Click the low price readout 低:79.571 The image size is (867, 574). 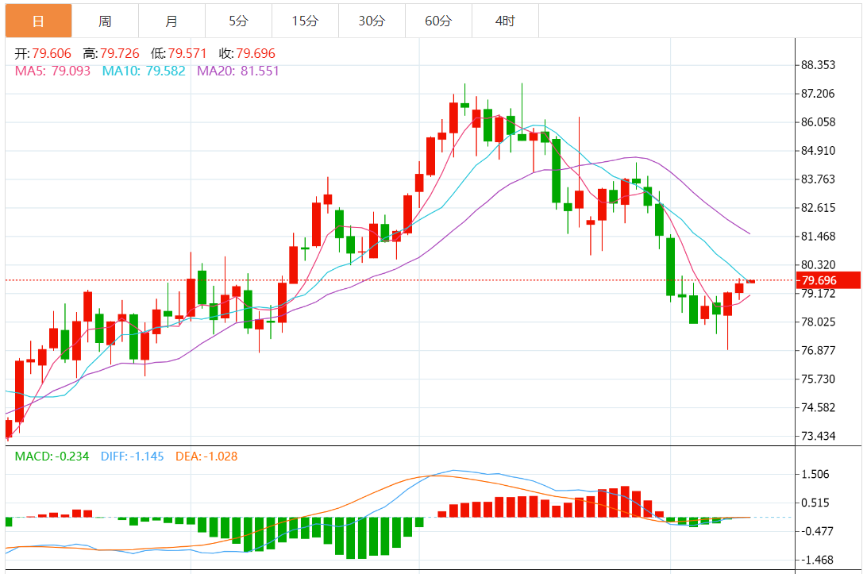[x=179, y=54]
